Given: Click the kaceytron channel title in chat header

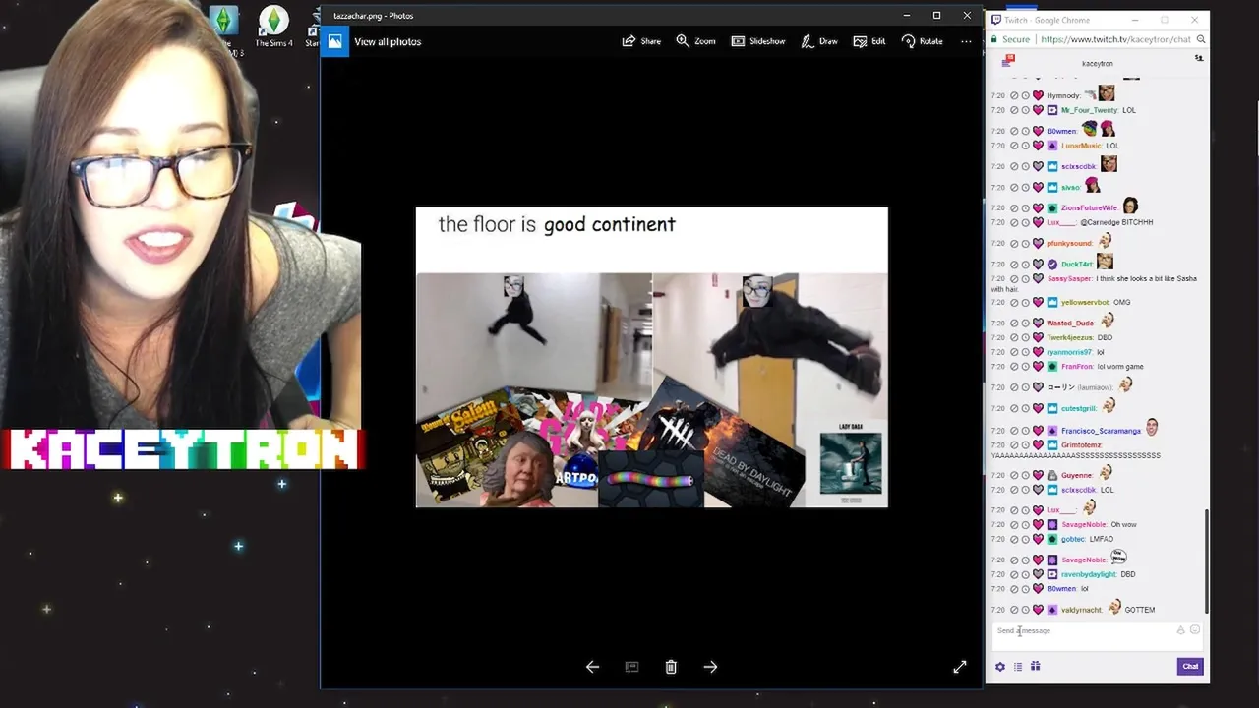Looking at the screenshot, I should tap(1097, 63).
